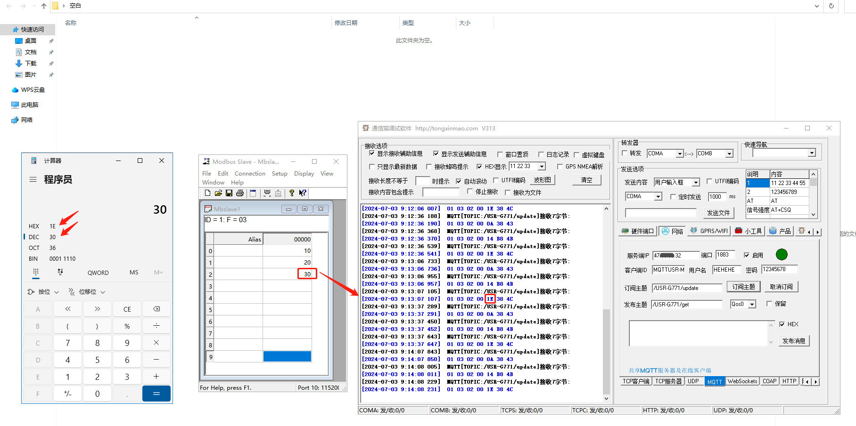
Task: Click the 发布消息 button
Action: tap(793, 341)
